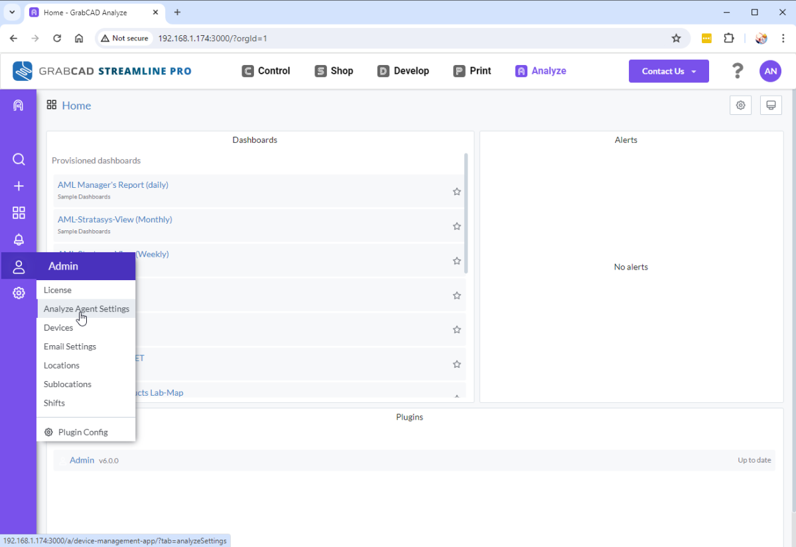Open the Search icon in the sidebar
Screen dimensions: 796x547
pos(19,159)
